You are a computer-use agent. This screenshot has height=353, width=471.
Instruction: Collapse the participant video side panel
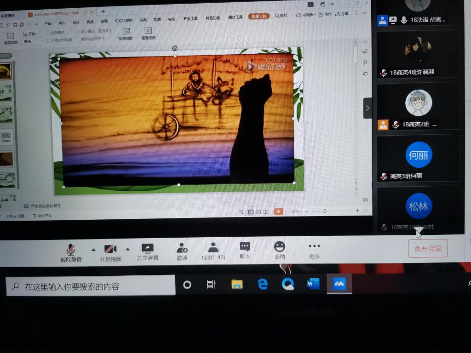(368, 108)
